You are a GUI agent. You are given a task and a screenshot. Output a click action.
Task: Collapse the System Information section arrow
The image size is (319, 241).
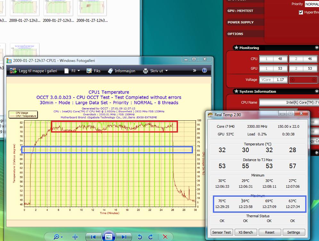[316, 91]
